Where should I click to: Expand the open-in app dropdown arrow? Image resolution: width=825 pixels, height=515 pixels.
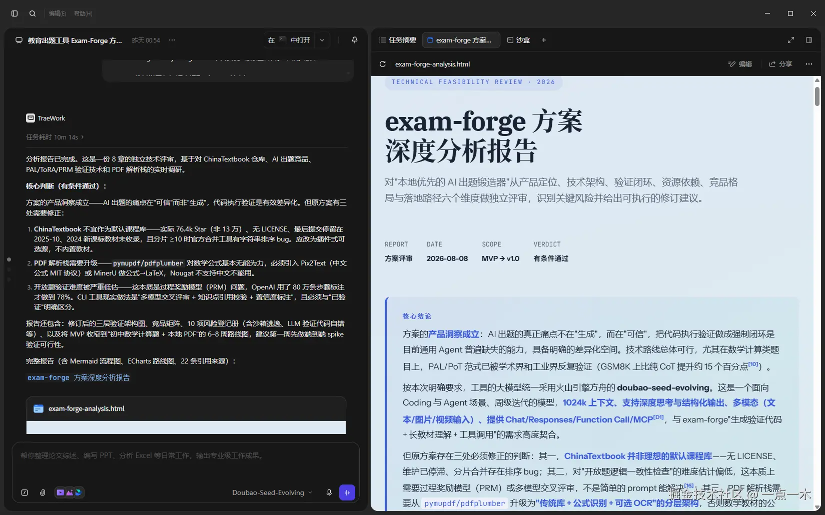(x=322, y=40)
